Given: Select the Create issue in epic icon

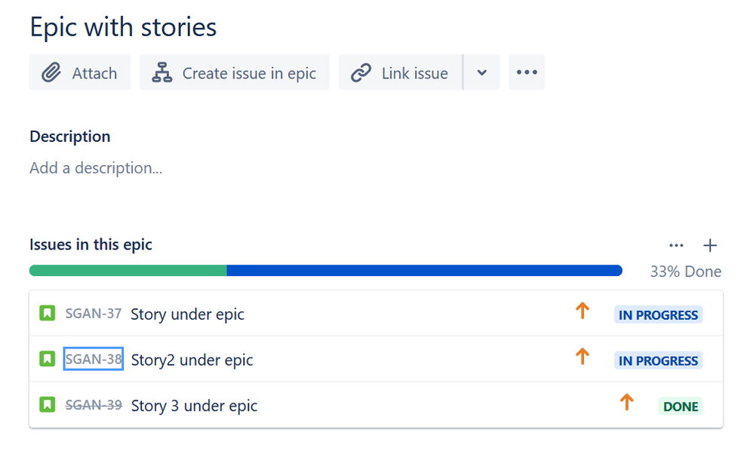Looking at the screenshot, I should pos(161,72).
